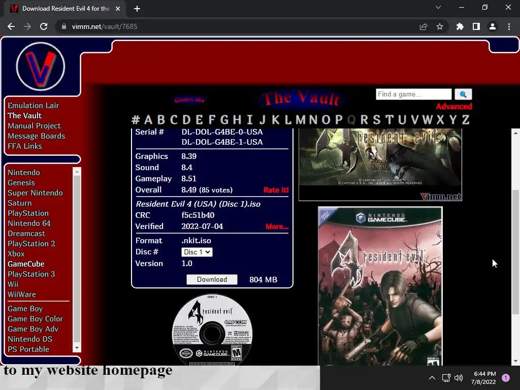The height and width of the screenshot is (390, 520).
Task: Browse games starting with letter A
Action: pos(148,120)
